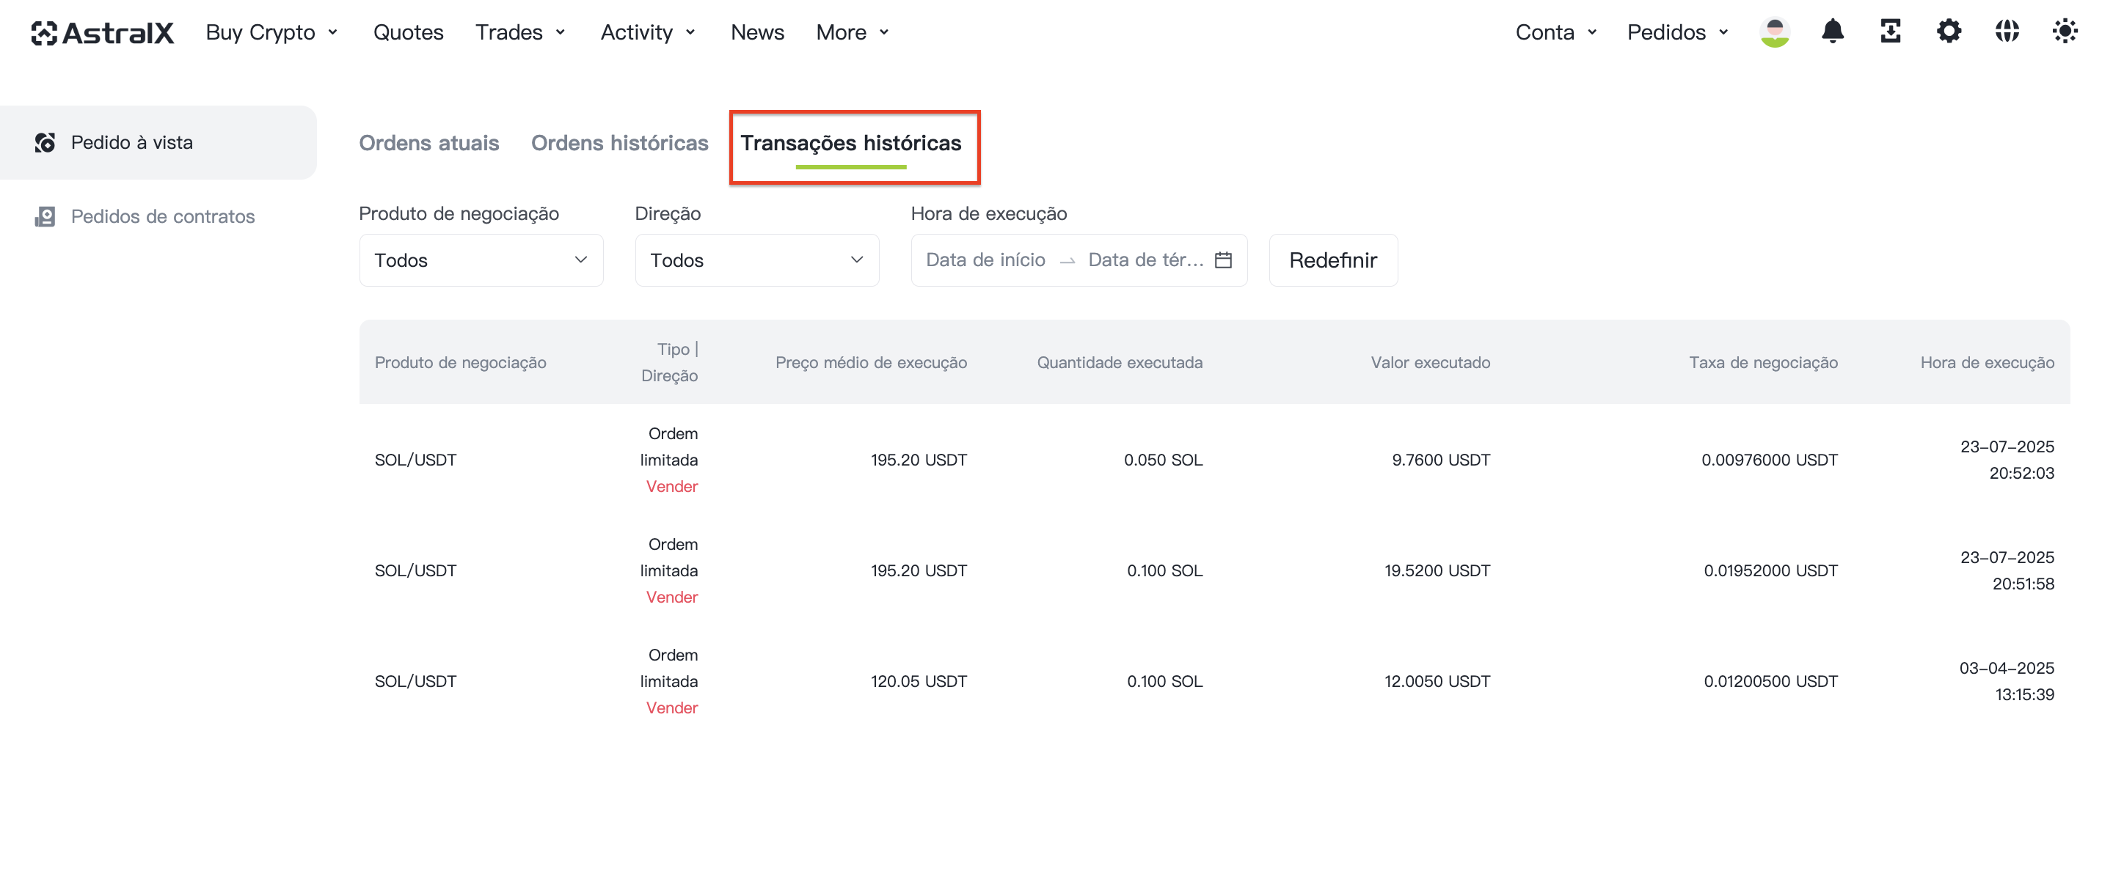2113x871 pixels.
Task: Open the Buy Crypto menu
Action: tap(272, 32)
